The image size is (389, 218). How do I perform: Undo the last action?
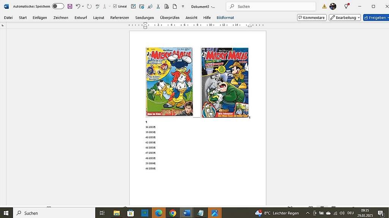click(78, 6)
